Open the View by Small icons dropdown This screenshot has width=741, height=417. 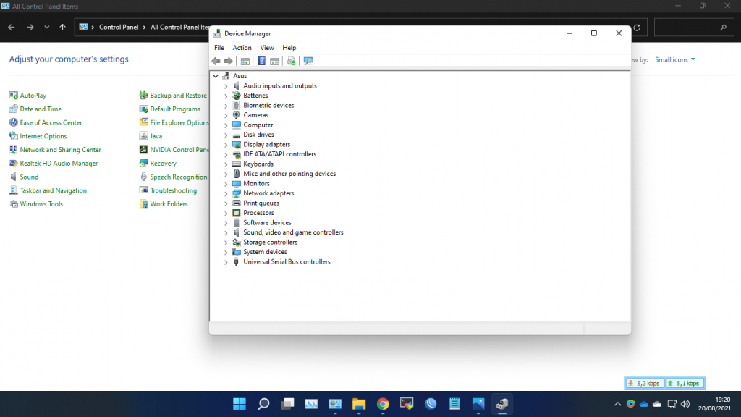674,59
